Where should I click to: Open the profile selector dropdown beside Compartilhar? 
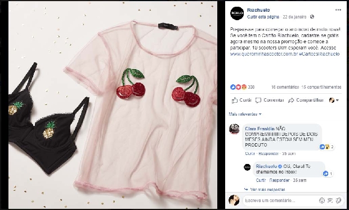click(x=334, y=101)
